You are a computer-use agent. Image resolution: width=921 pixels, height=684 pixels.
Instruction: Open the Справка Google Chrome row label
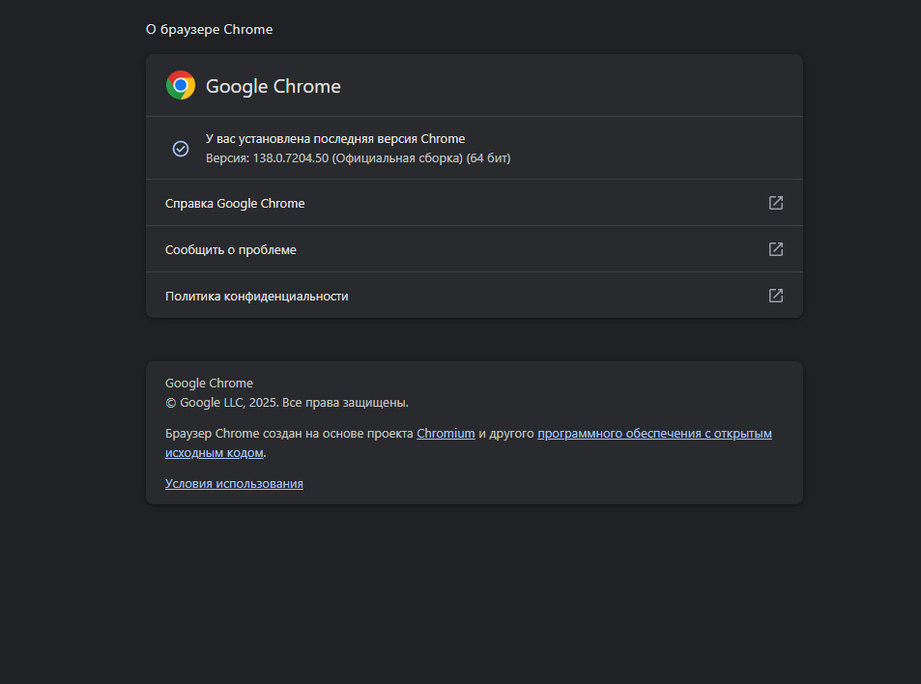(x=235, y=204)
